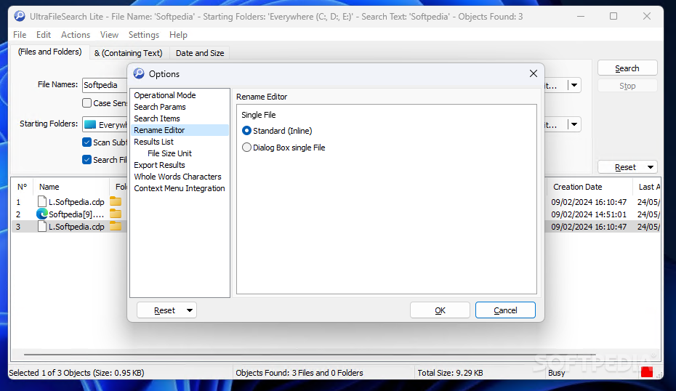Image resolution: width=676 pixels, height=391 pixels.
Task: Click the folder icon in result row 1
Action: [116, 201]
